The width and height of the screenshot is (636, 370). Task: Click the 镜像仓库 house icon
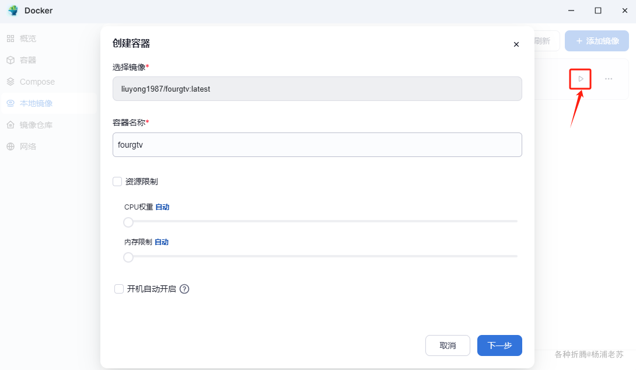[11, 125]
